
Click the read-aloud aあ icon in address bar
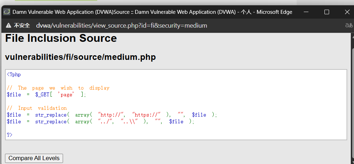pos(349,26)
